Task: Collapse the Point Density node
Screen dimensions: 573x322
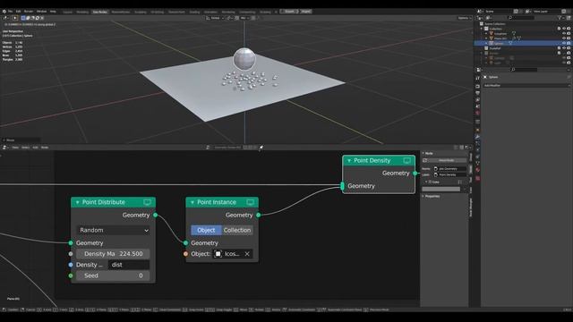Action: 349,161
